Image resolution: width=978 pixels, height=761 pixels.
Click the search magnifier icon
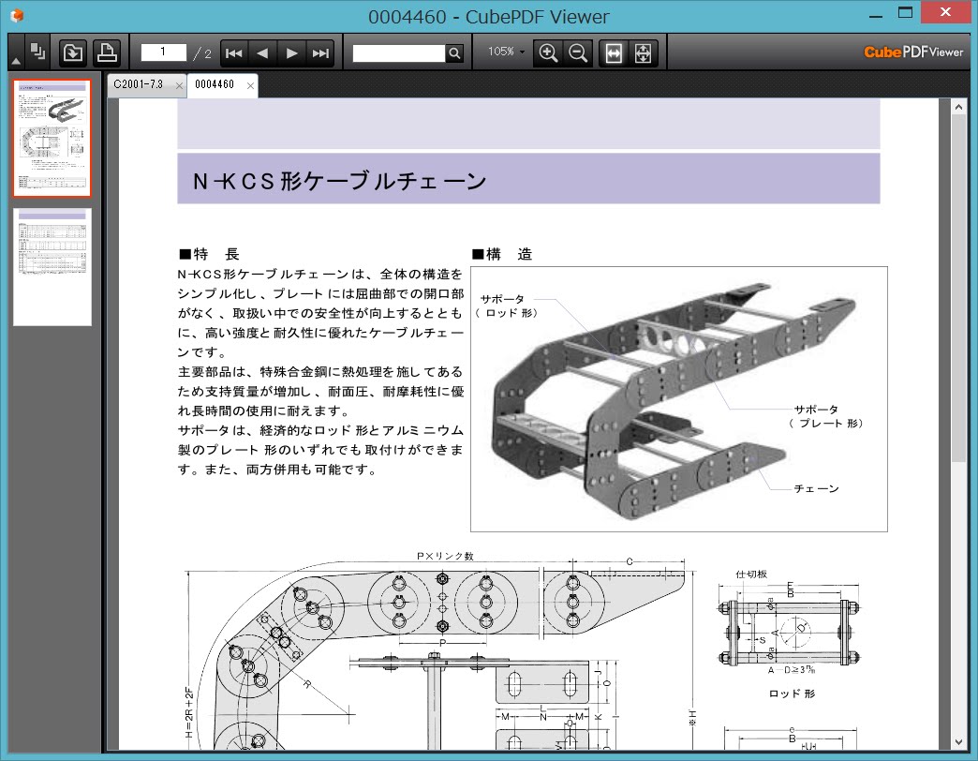[x=454, y=53]
